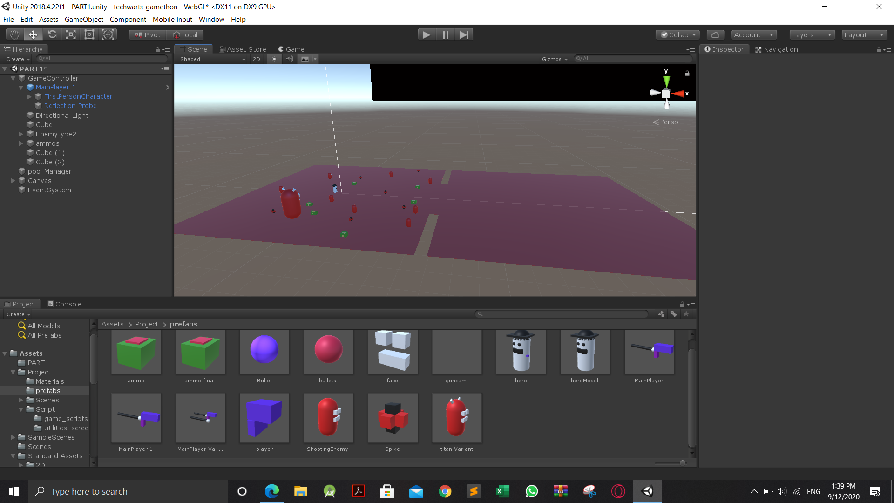Toggle scene audio mute button
This screenshot has height=503, width=894.
[290, 59]
